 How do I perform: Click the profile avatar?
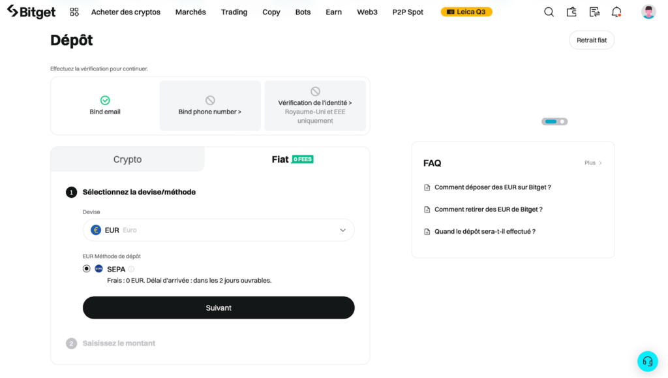click(647, 10)
